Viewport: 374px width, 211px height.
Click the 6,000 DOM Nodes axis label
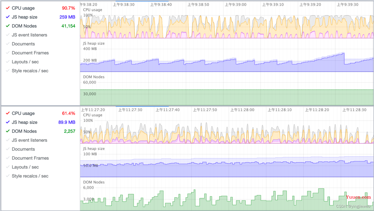pyautogui.click(x=89, y=188)
